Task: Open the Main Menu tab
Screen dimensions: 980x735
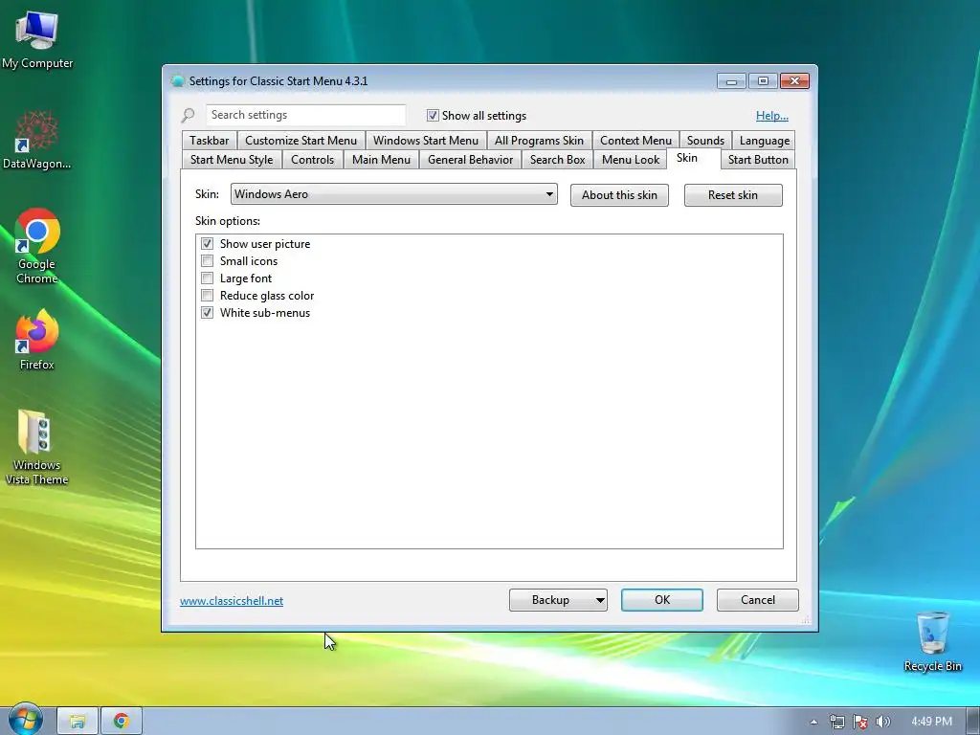Action: click(381, 160)
